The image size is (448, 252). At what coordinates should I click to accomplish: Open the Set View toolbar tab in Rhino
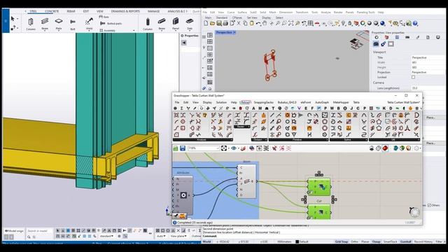[x=252, y=17]
